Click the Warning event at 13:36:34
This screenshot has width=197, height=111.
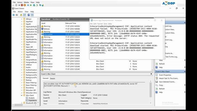click(65, 37)
